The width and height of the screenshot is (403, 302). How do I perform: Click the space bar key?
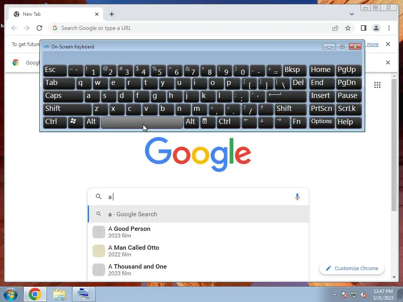click(x=142, y=122)
